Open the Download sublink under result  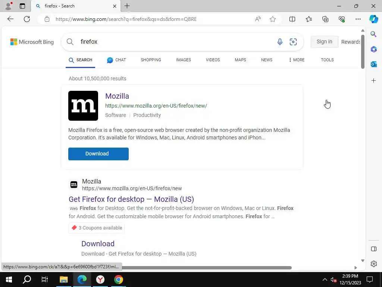(x=98, y=244)
